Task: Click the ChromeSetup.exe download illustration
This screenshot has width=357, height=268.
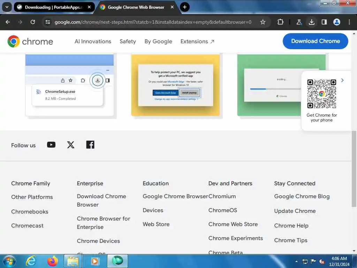Action: [69, 85]
